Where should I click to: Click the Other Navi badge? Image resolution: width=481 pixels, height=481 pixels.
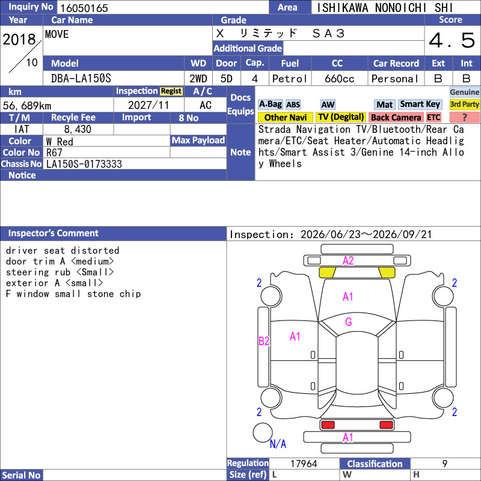[x=285, y=117]
